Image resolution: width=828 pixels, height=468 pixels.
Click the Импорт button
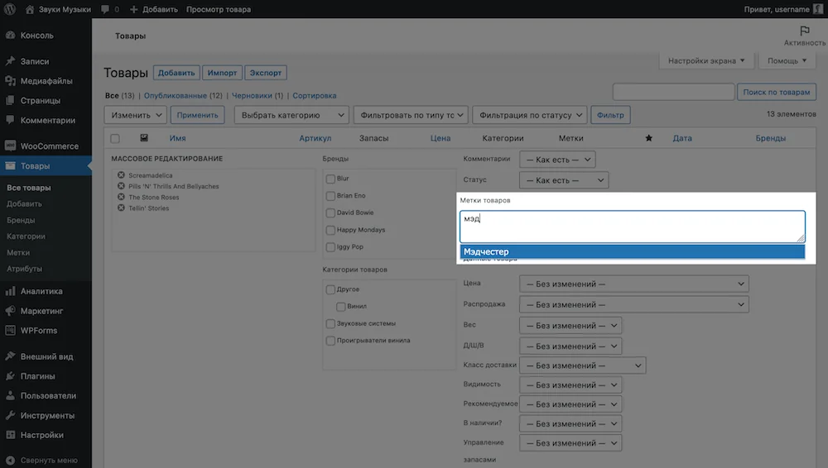tap(222, 73)
